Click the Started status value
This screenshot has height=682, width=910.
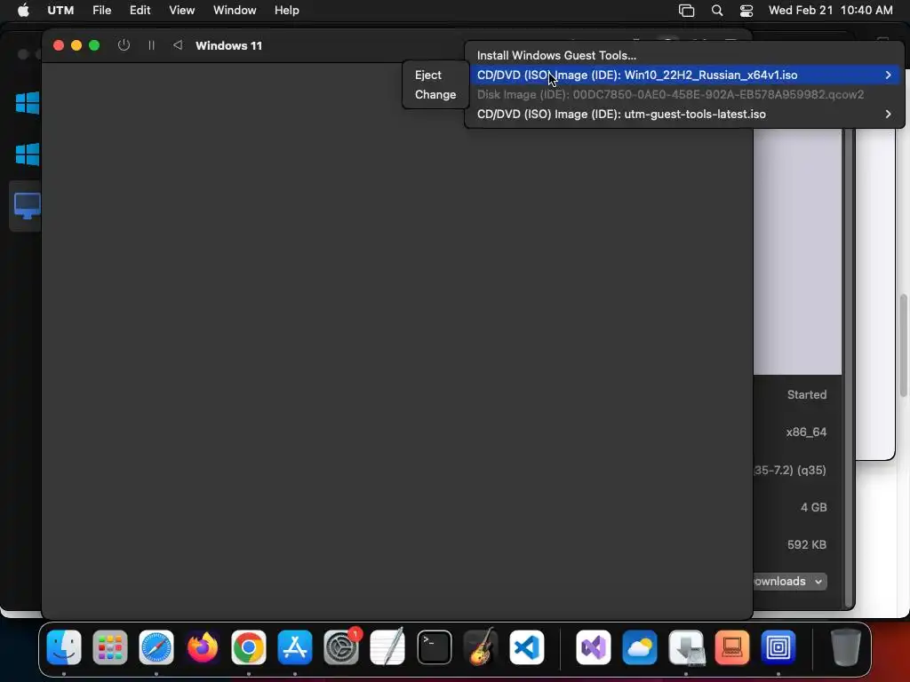807,394
